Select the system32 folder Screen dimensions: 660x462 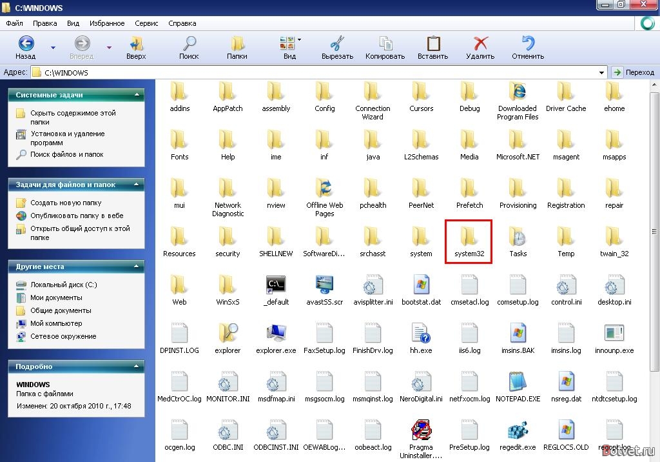469,241
